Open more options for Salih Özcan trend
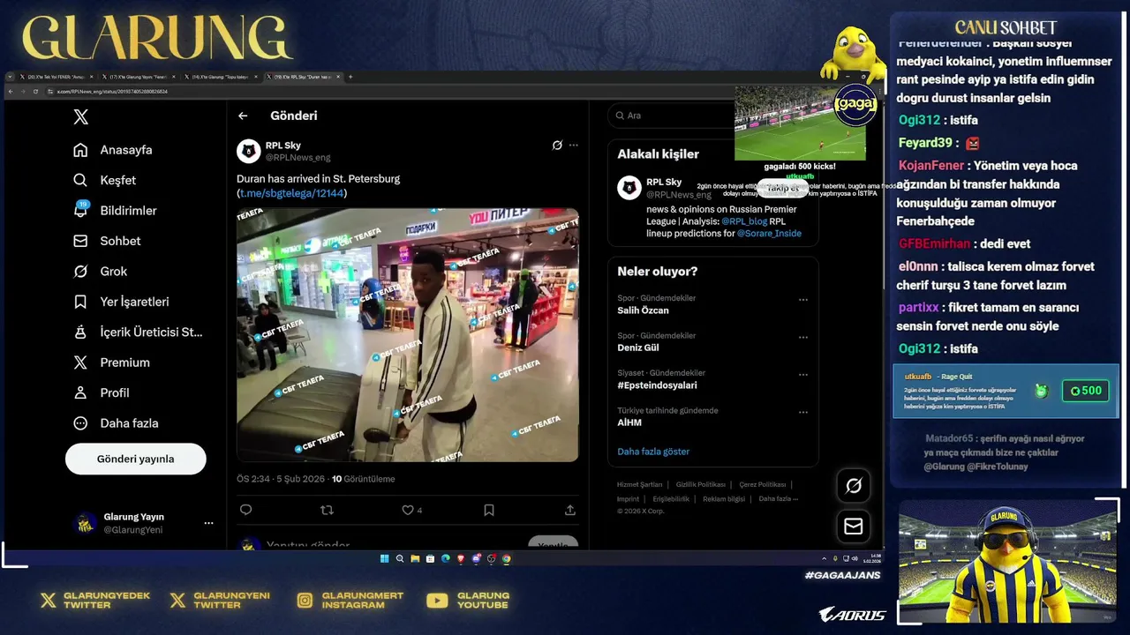 (803, 300)
